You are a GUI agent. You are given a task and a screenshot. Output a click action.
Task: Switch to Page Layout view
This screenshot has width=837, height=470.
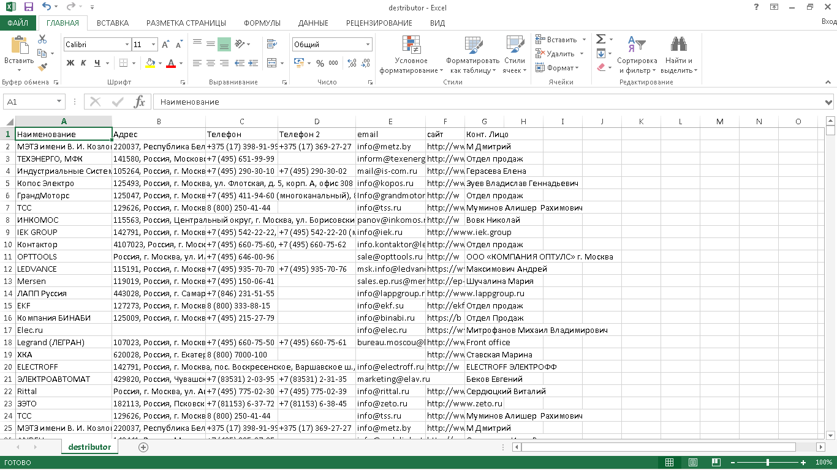tap(693, 463)
